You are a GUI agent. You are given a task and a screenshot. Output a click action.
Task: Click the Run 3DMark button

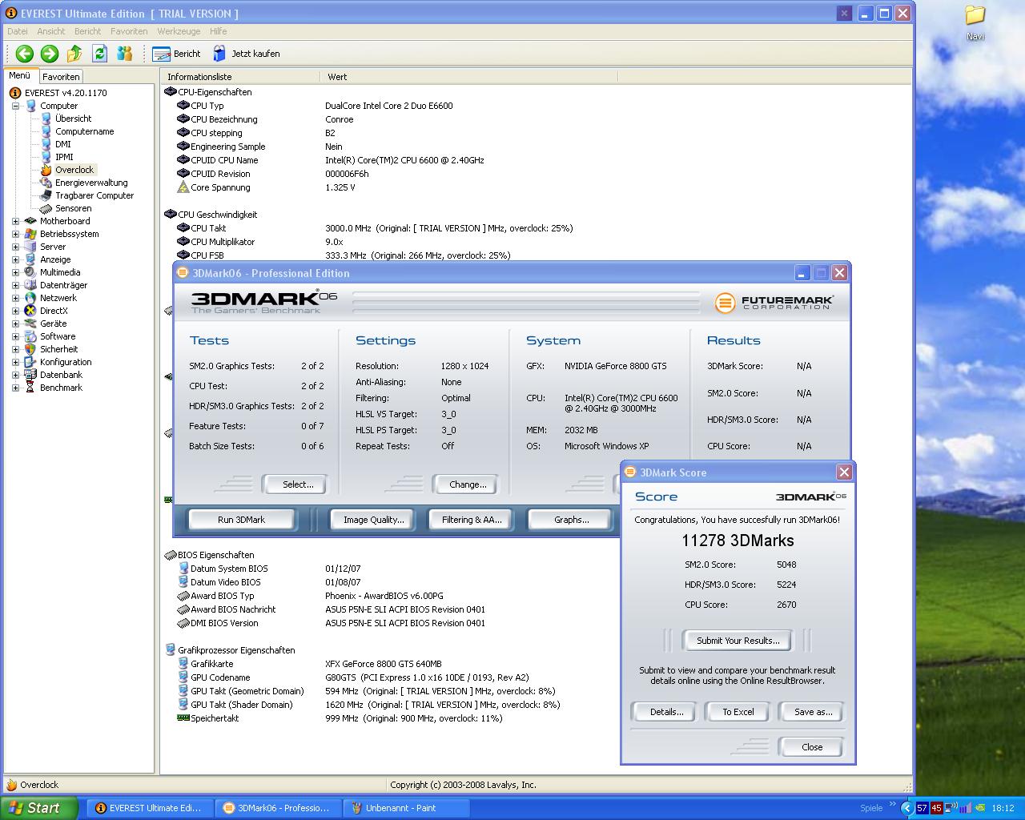pos(241,520)
